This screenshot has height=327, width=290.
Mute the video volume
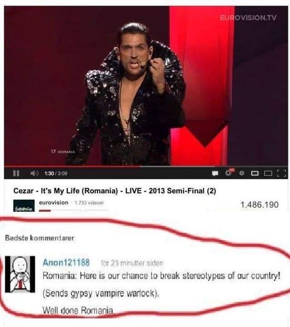click(x=34, y=173)
